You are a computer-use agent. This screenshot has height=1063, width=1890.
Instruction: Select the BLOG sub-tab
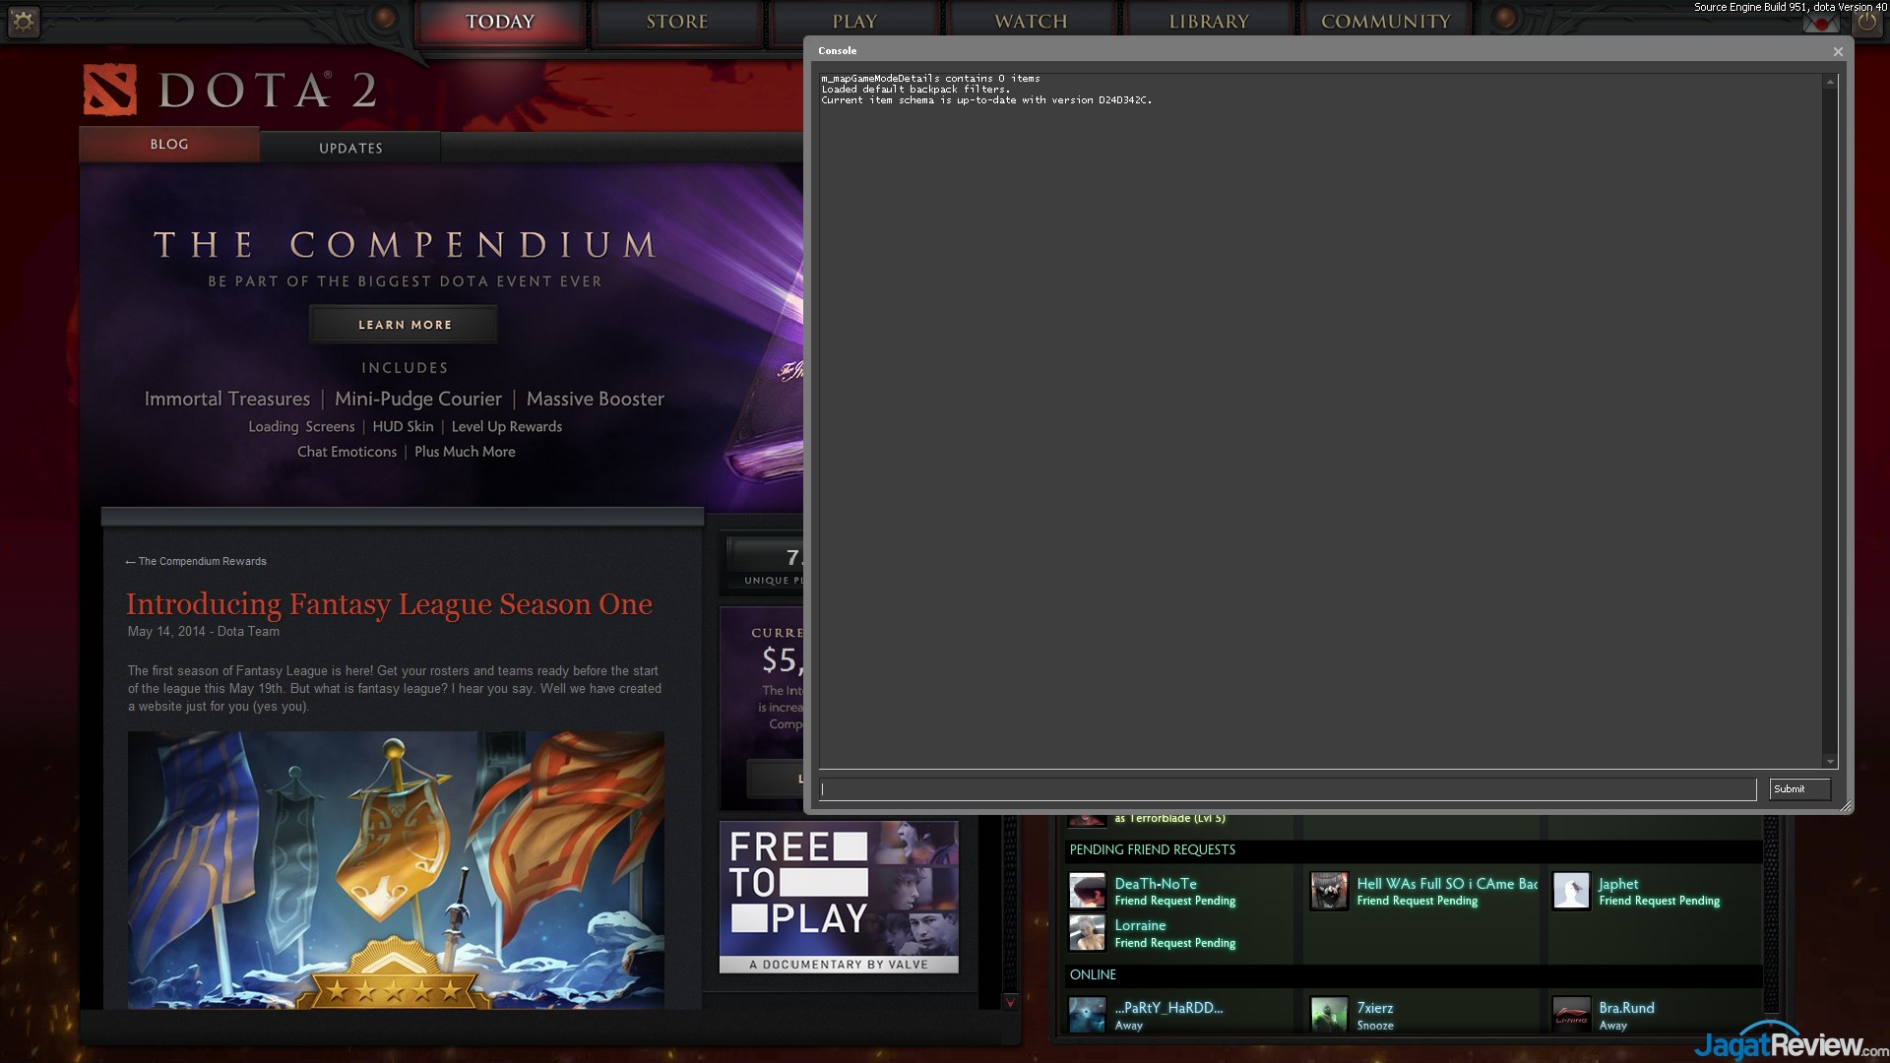pyautogui.click(x=169, y=145)
